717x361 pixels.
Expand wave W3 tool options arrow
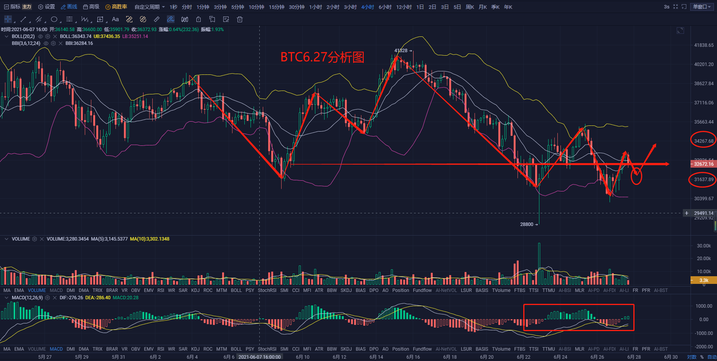tap(91, 22)
